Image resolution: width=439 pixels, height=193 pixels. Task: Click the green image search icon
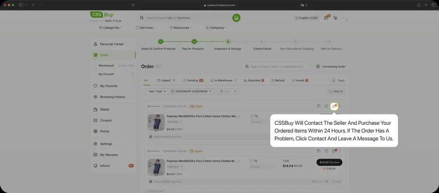point(236,18)
